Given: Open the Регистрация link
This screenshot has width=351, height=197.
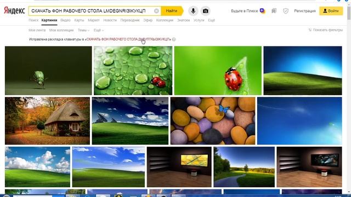Looking at the screenshot, I should 305,11.
